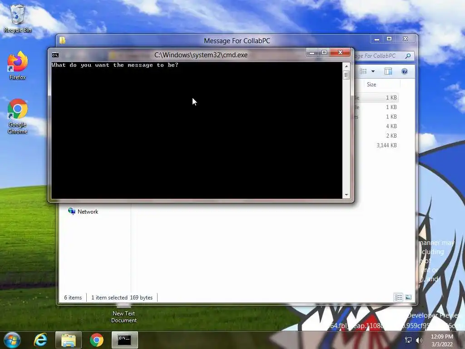Toggle the preview pane button in Explorer

click(388, 71)
